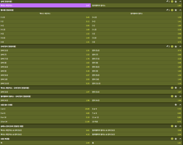
Task: Choose Under (9) at 1.69
Action: (x=137, y=71)
